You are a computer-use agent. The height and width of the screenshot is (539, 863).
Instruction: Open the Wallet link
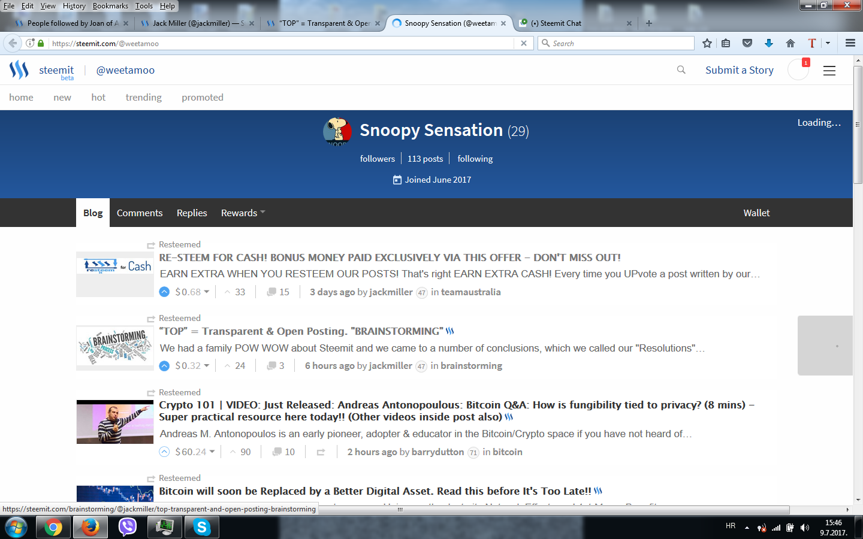(756, 213)
